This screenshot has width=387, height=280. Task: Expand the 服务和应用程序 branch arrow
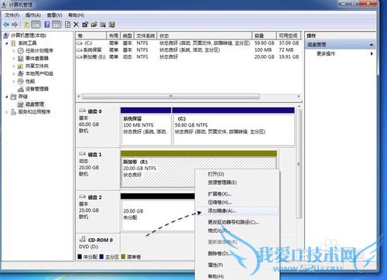pos(7,112)
